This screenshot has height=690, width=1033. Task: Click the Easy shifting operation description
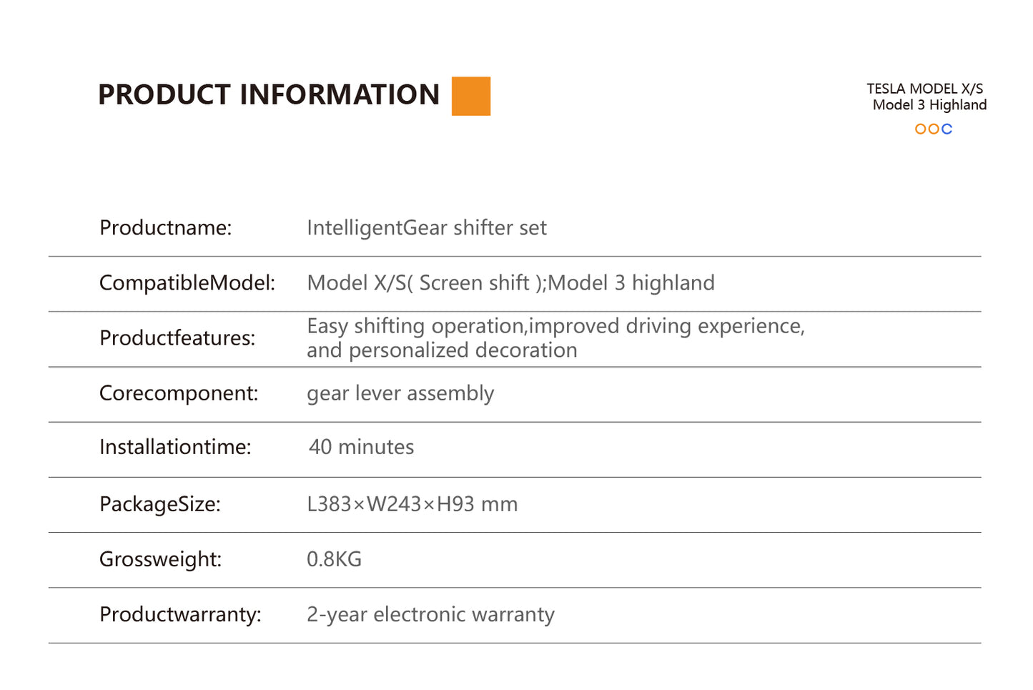[x=555, y=337]
